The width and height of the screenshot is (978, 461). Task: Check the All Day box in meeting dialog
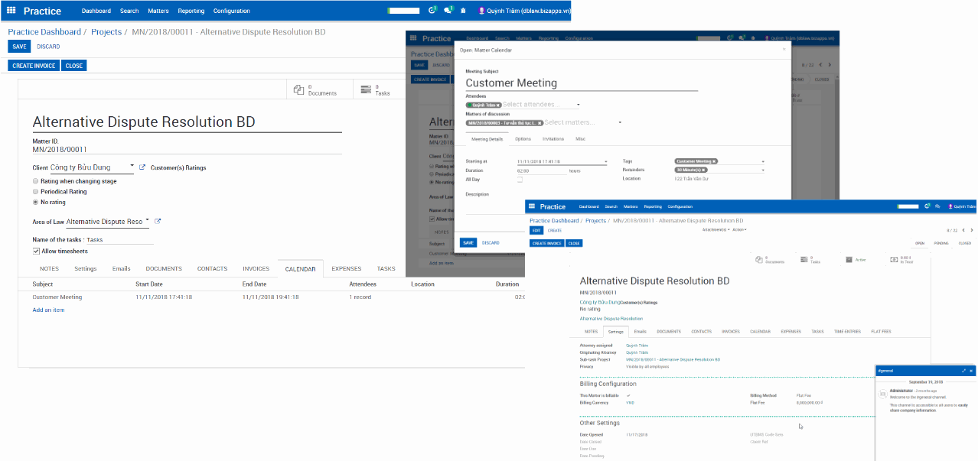tap(520, 179)
